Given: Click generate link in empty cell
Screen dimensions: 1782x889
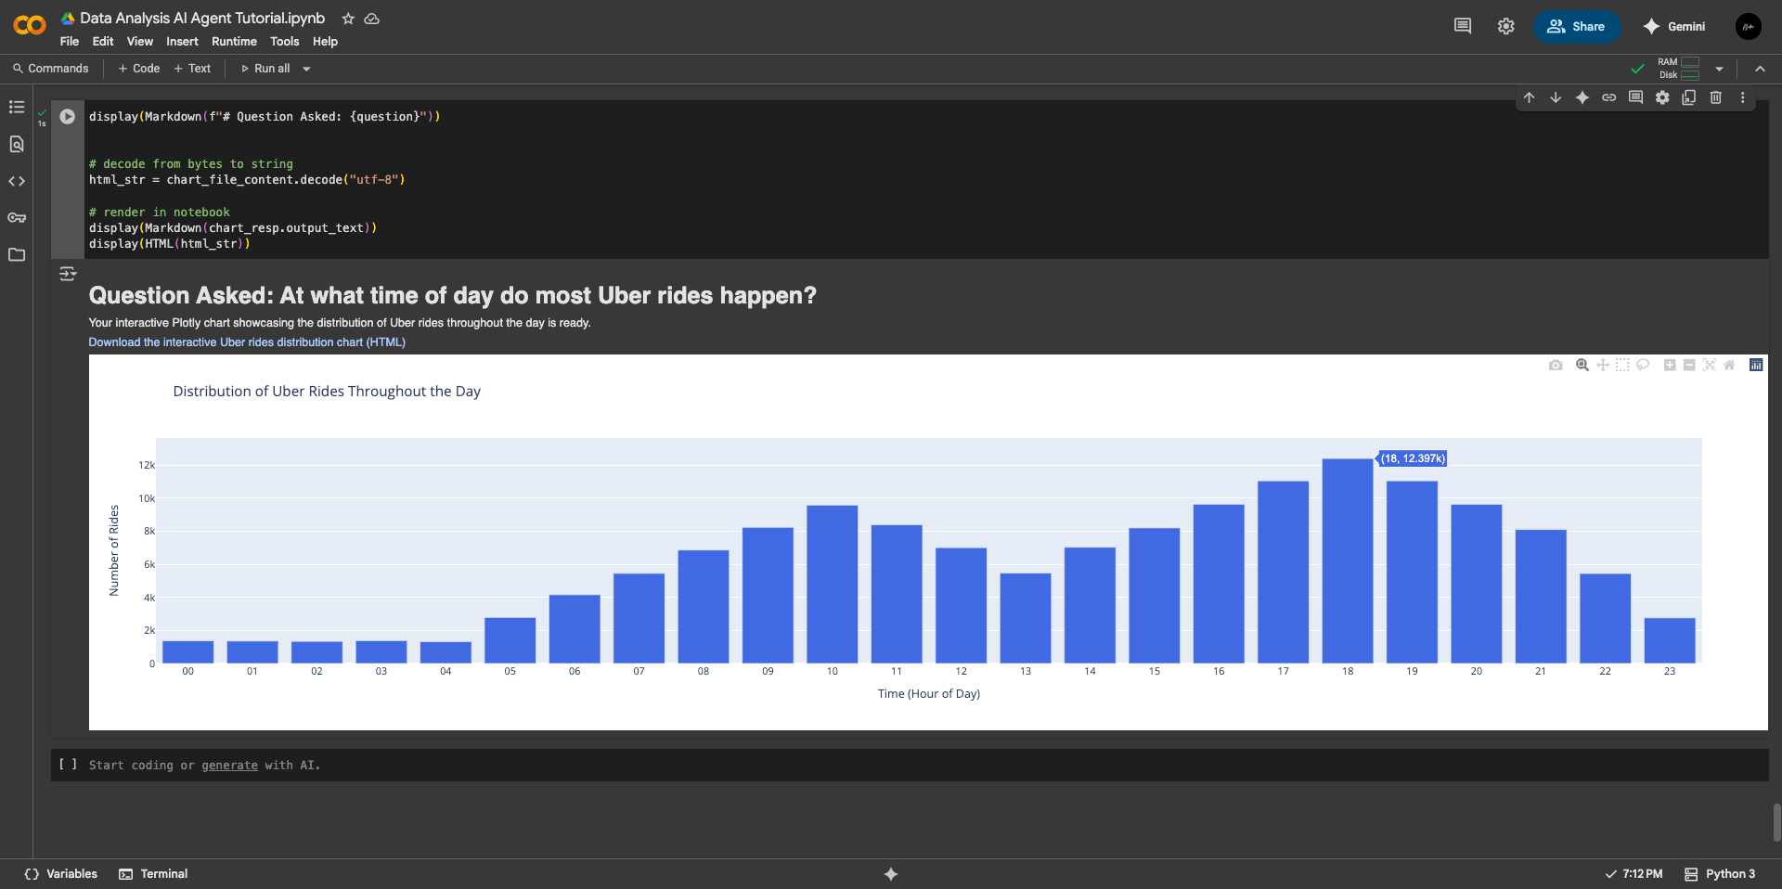Looking at the screenshot, I should tap(229, 766).
